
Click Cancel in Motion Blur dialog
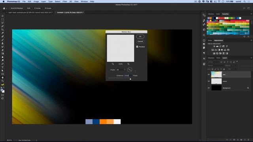pyautogui.click(x=140, y=41)
